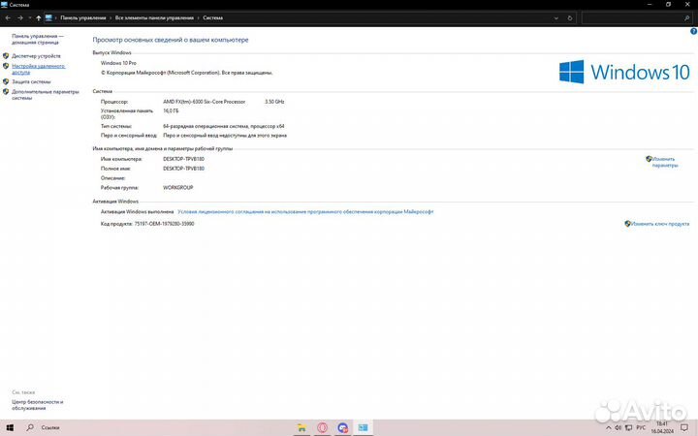Go up one level with Up arrow
The width and height of the screenshot is (698, 436).
38,17
